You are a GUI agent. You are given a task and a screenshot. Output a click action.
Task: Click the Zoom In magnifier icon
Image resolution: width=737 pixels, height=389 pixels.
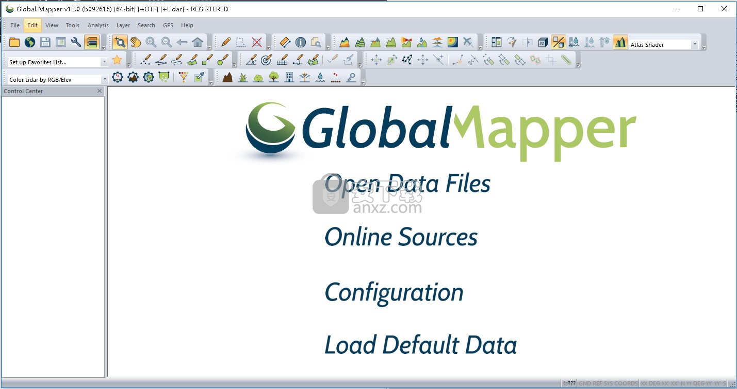[151, 42]
